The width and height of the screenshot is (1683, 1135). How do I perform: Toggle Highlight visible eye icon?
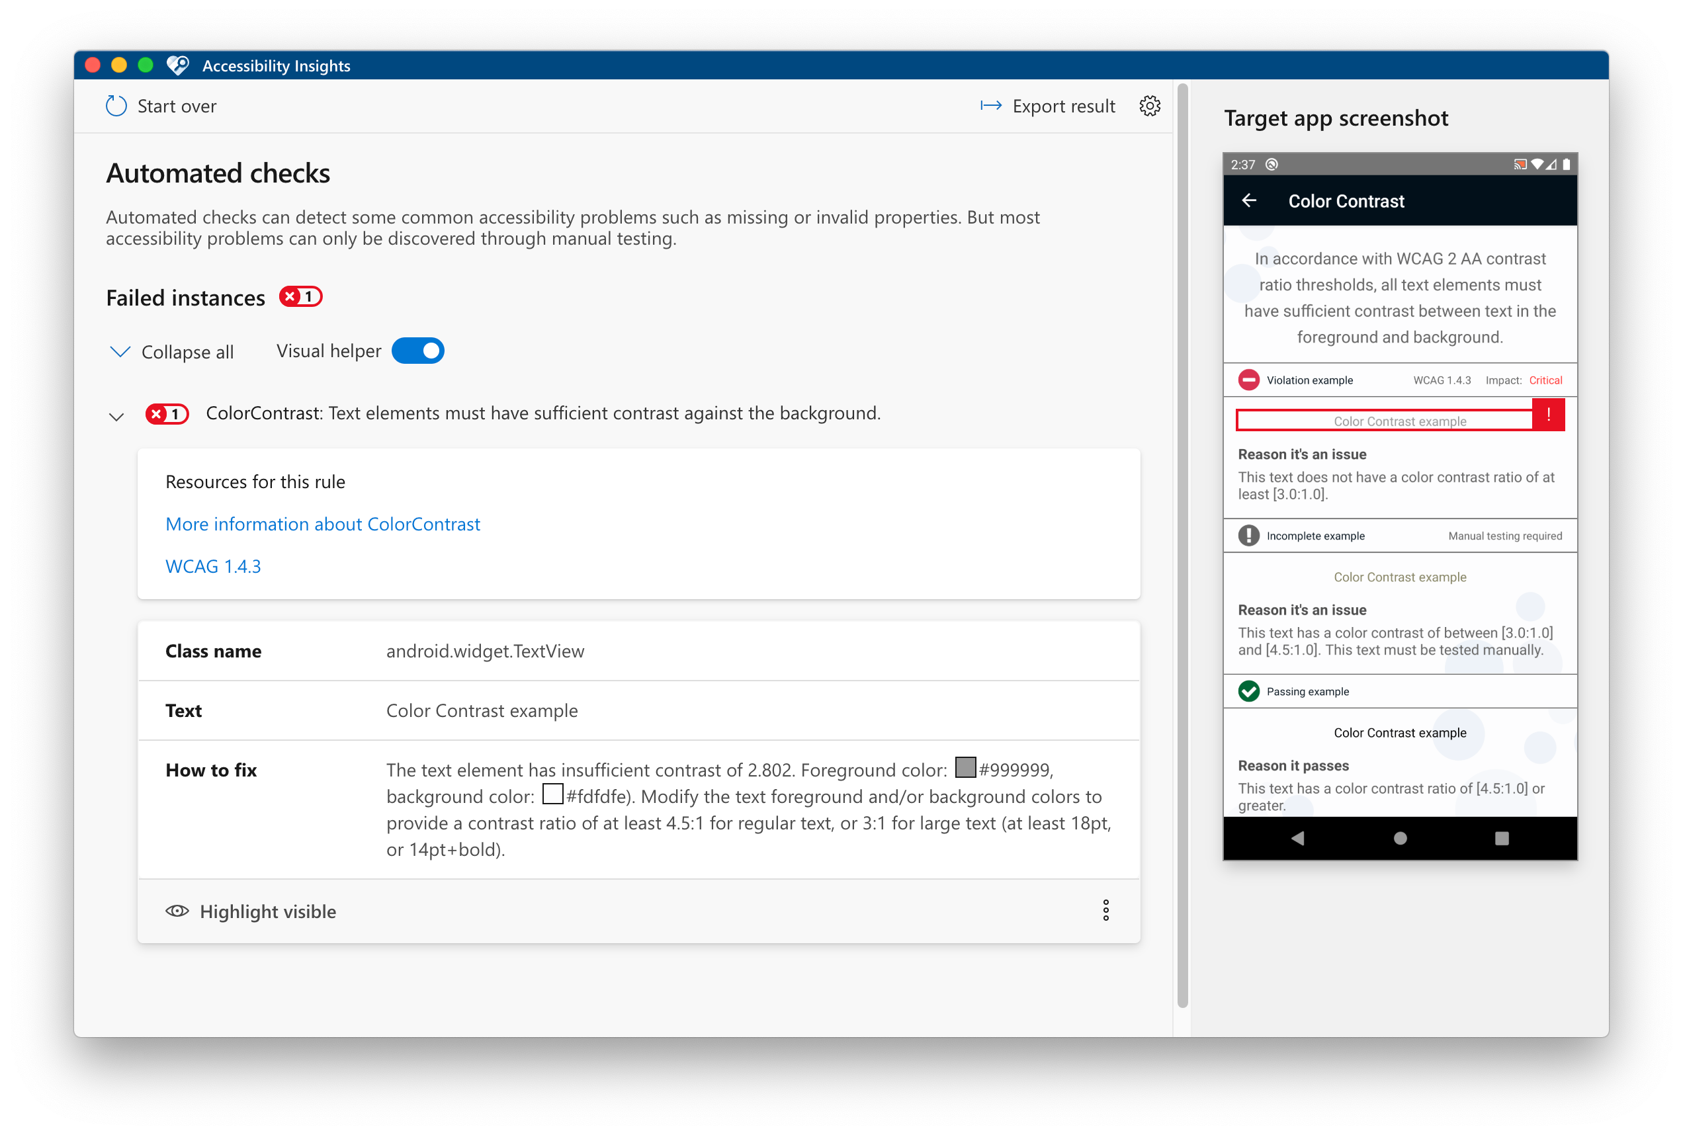177,911
